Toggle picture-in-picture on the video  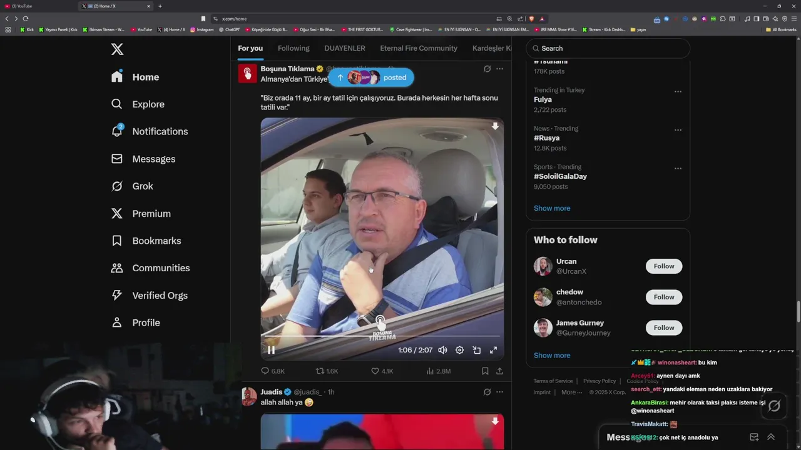tap(476, 350)
